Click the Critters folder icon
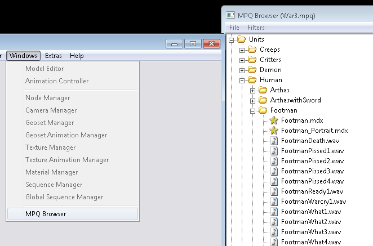Image resolution: width=373 pixels, height=246 pixels. (252, 60)
